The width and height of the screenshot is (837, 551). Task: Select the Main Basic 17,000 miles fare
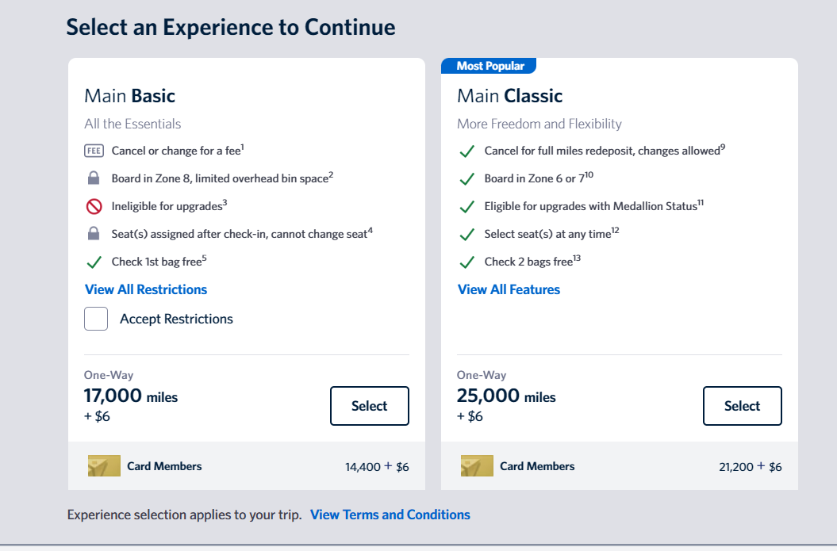[x=369, y=406]
